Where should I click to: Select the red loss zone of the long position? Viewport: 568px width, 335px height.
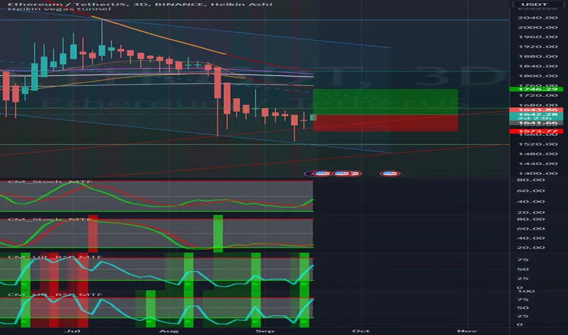(x=385, y=123)
